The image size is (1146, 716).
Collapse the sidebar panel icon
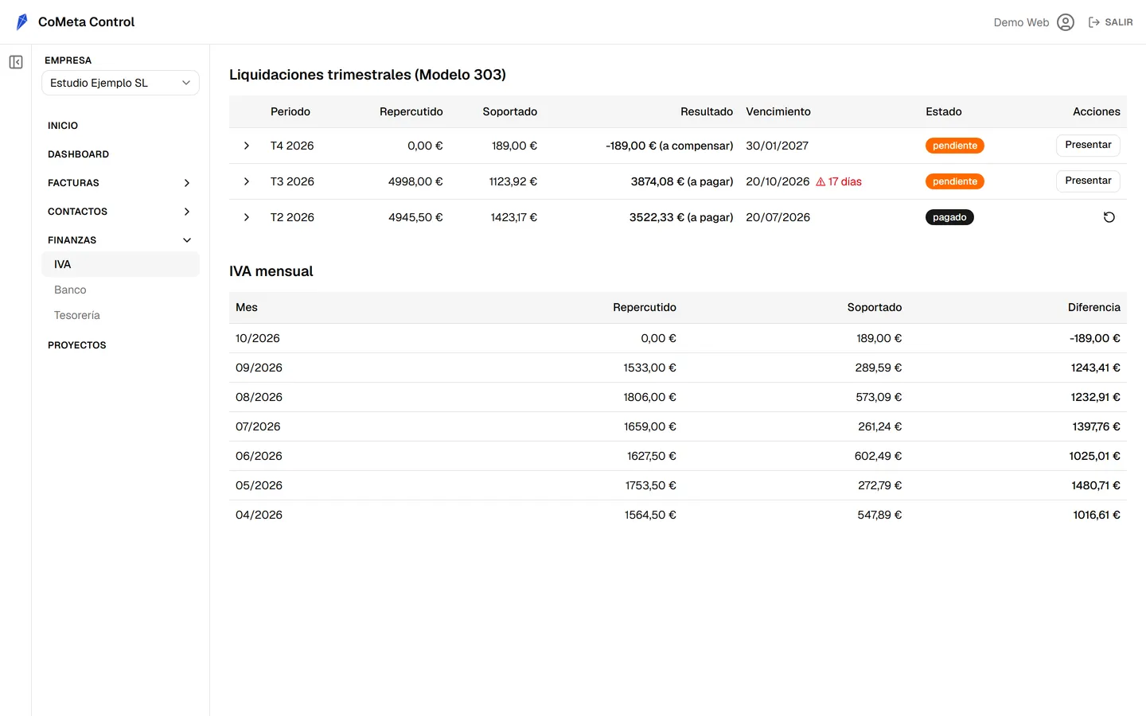[16, 62]
